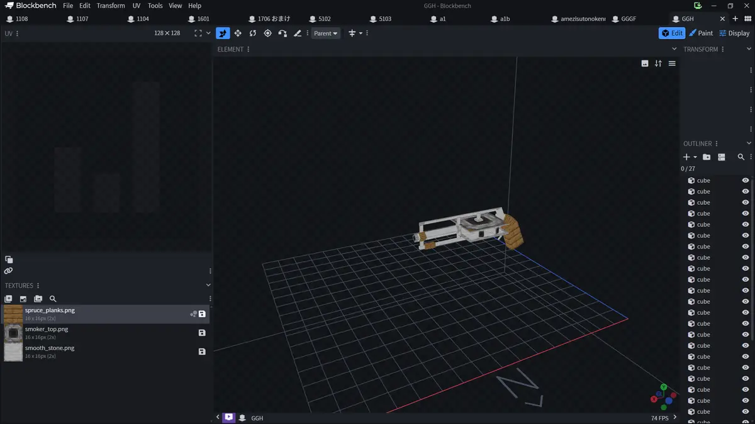Switch to Display mode

click(x=734, y=33)
